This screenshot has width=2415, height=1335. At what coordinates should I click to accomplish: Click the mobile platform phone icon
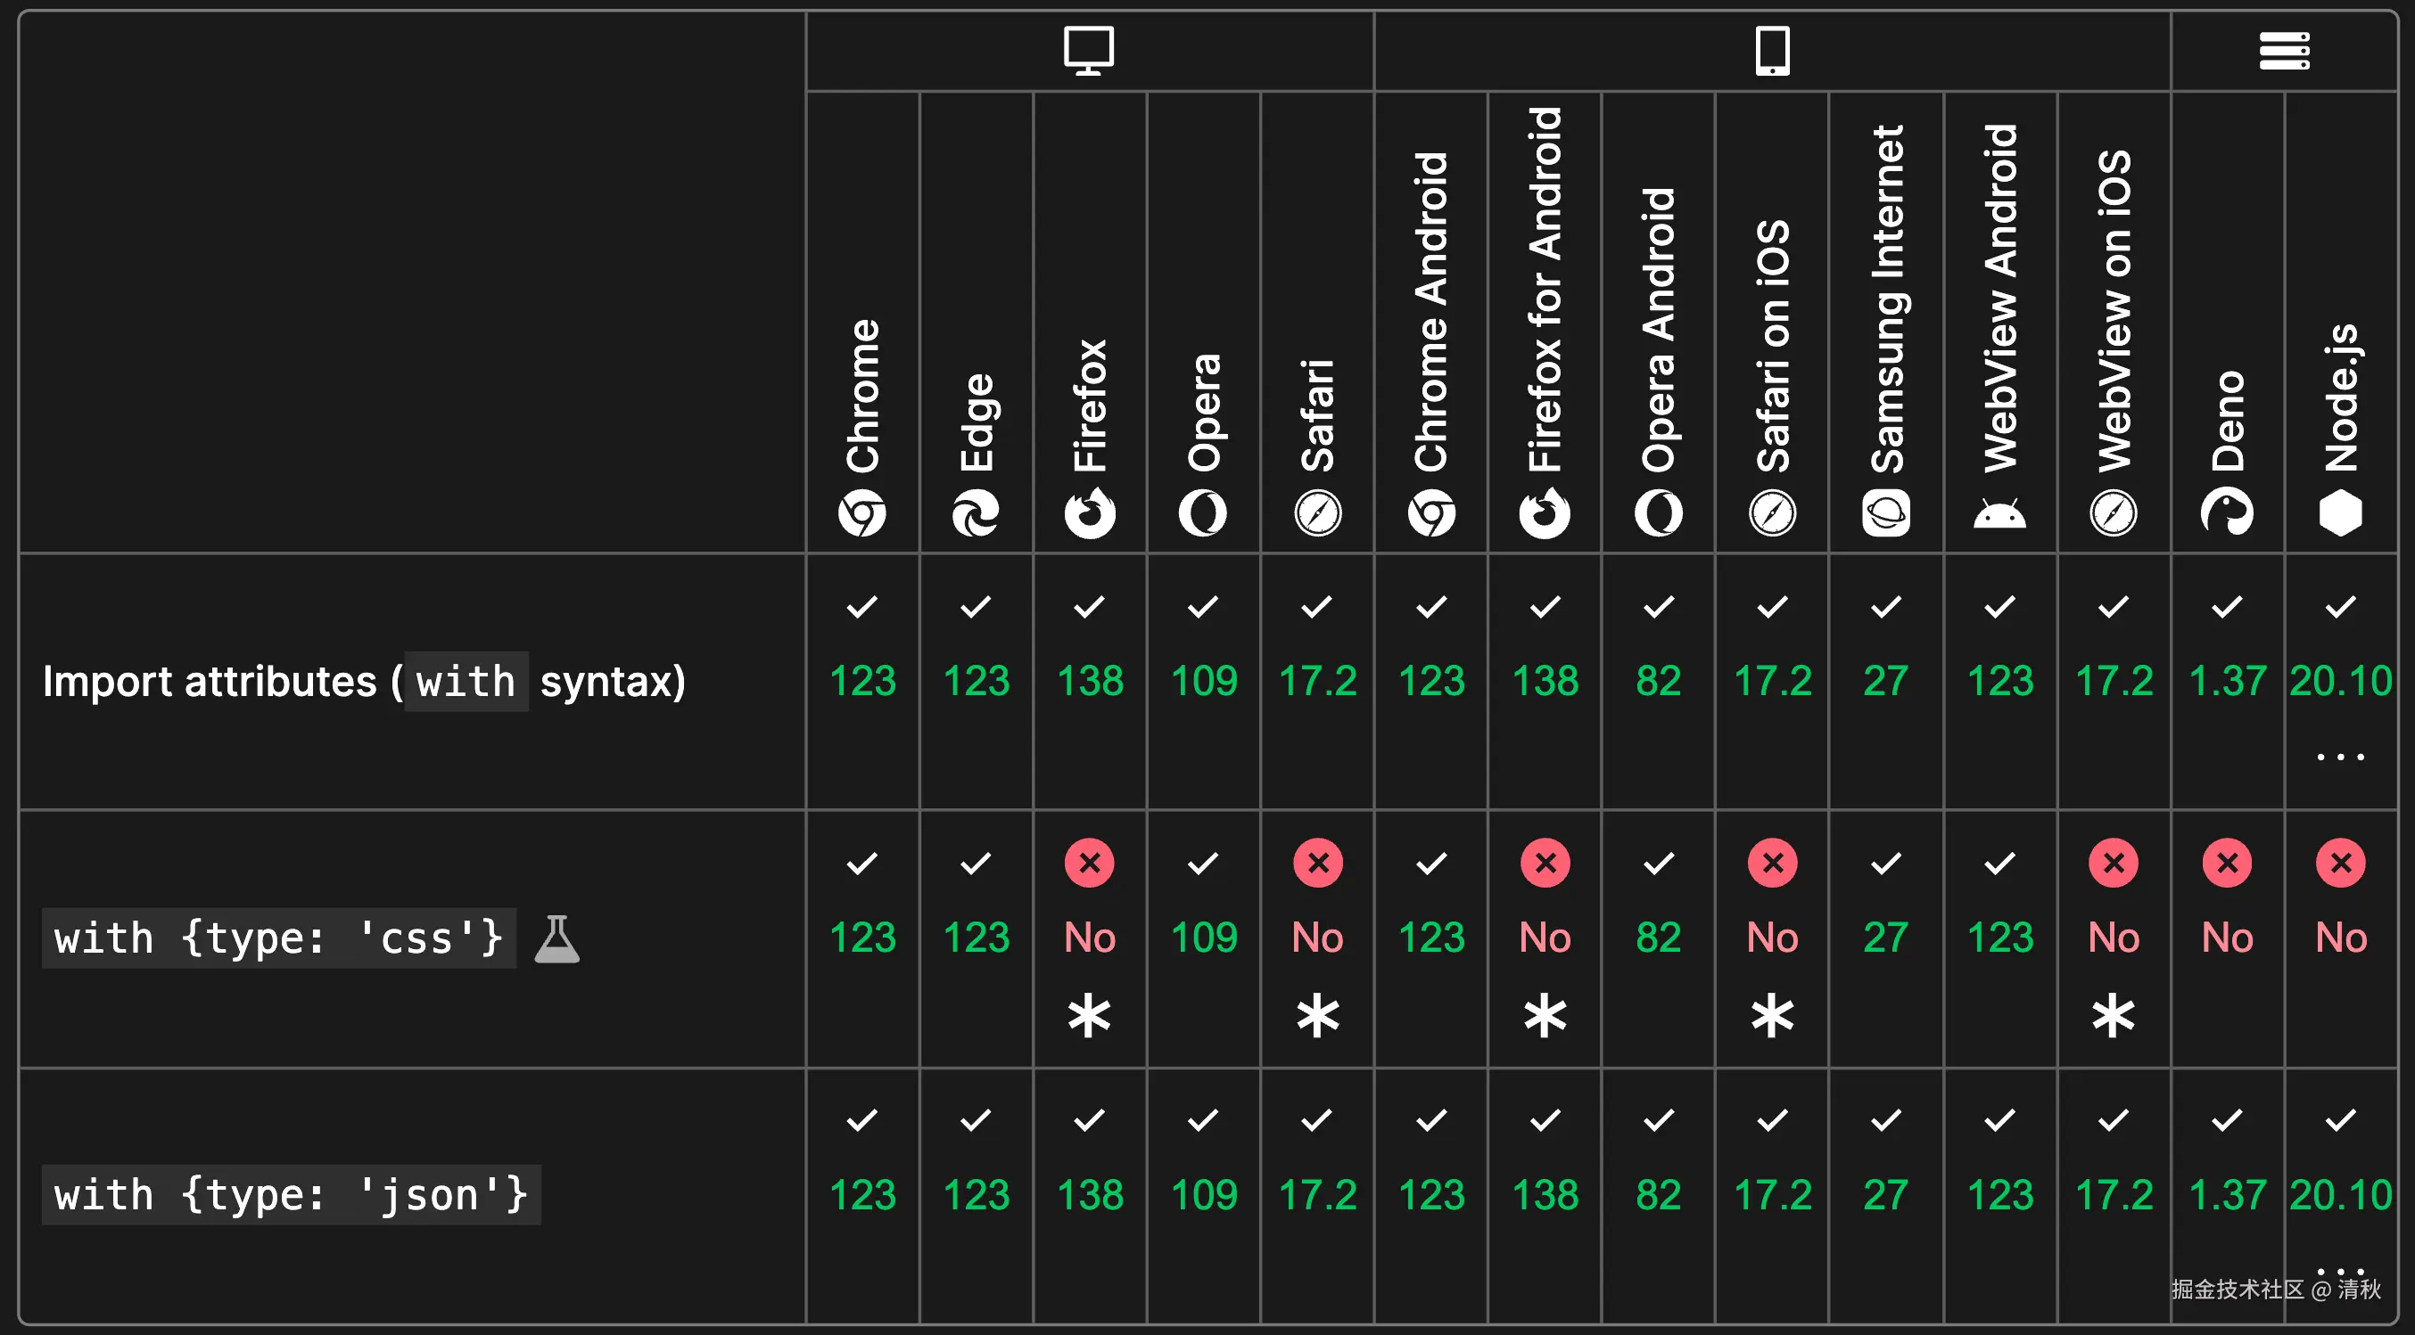[1772, 51]
